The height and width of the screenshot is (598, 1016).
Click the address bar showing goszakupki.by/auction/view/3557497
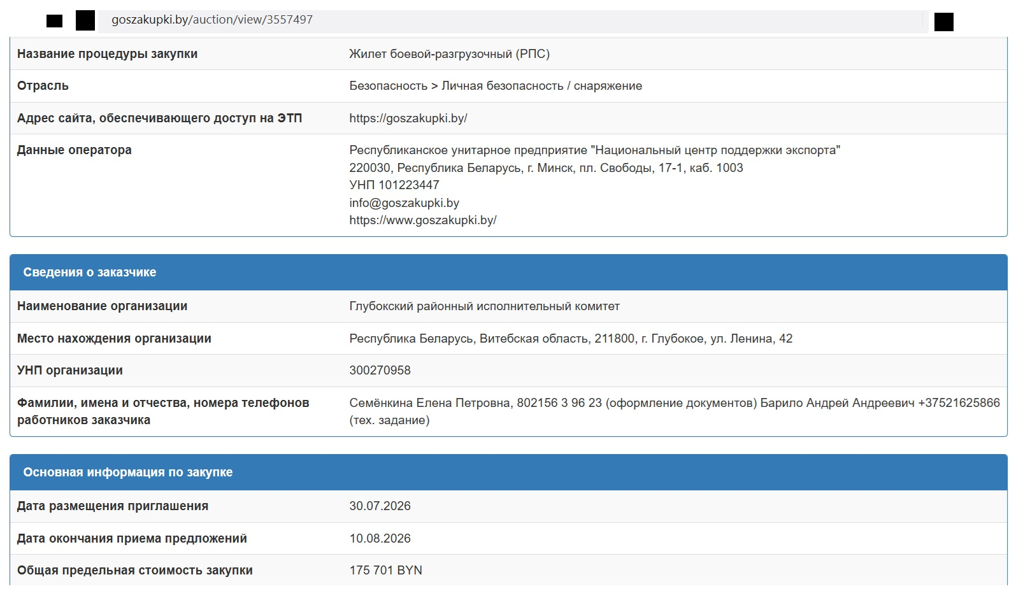tap(513, 20)
